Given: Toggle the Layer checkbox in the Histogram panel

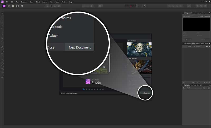Looking at the screenshot, I should [199, 16].
